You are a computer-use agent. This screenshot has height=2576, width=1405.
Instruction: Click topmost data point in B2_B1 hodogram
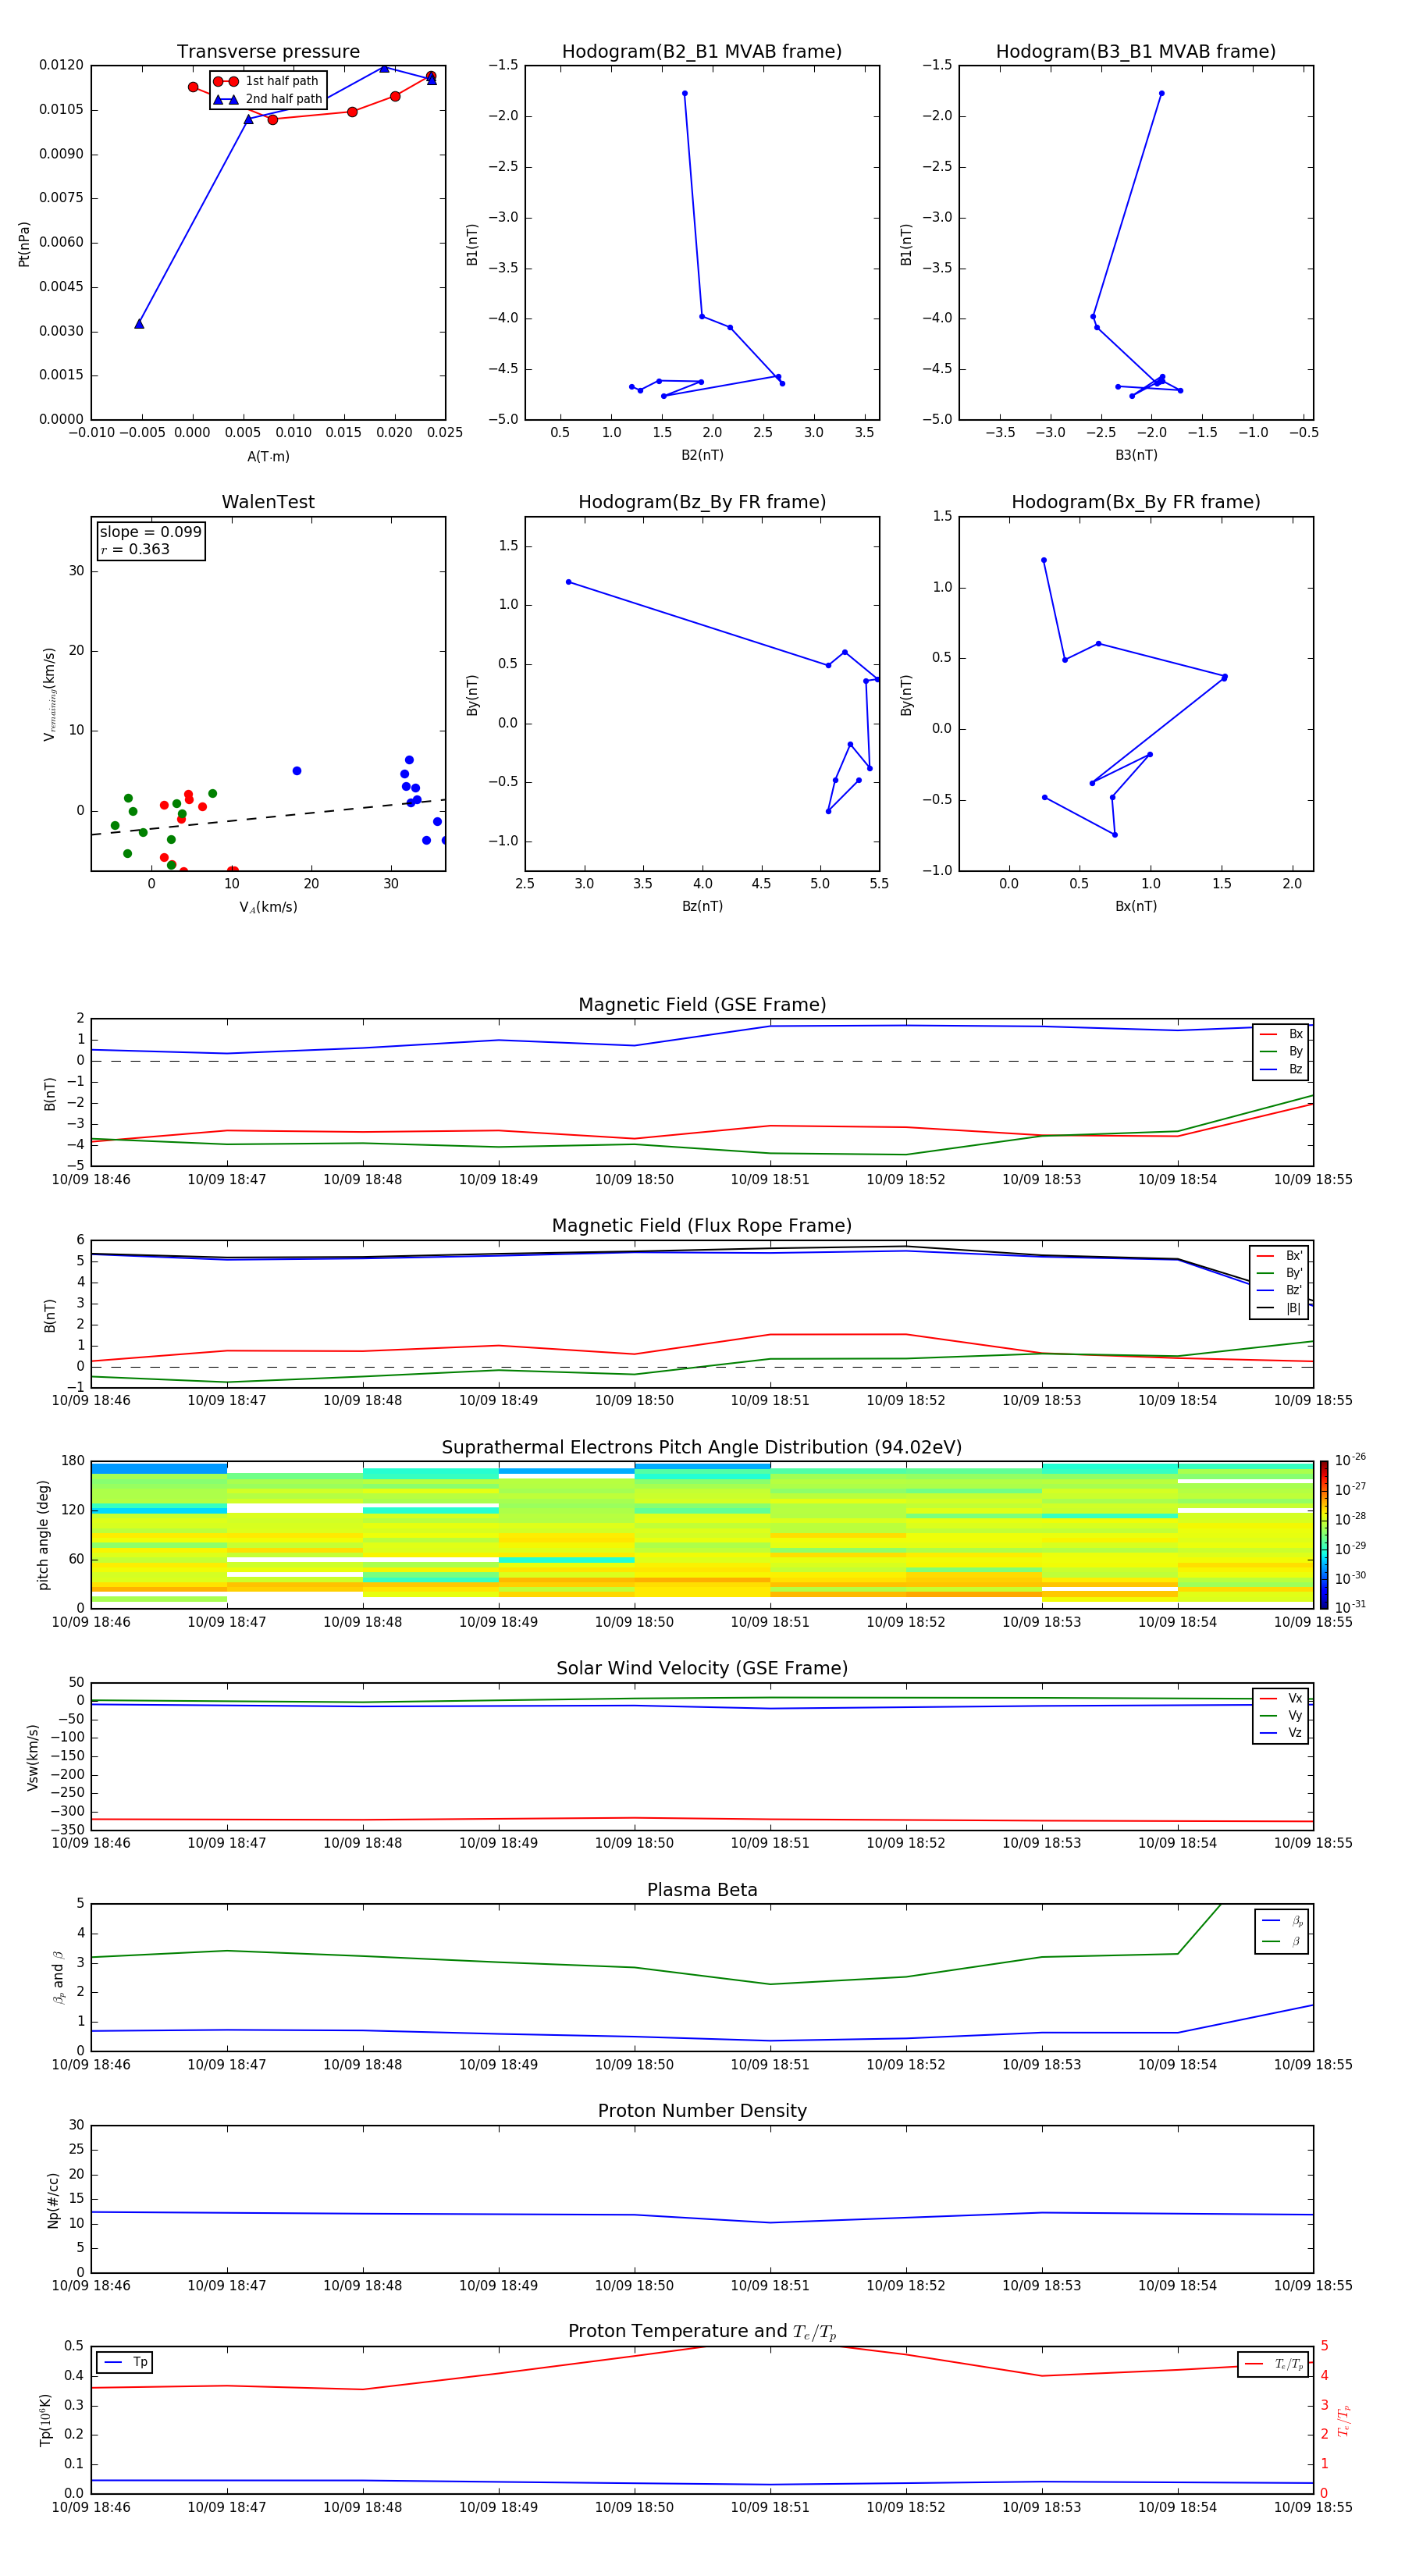[x=685, y=93]
